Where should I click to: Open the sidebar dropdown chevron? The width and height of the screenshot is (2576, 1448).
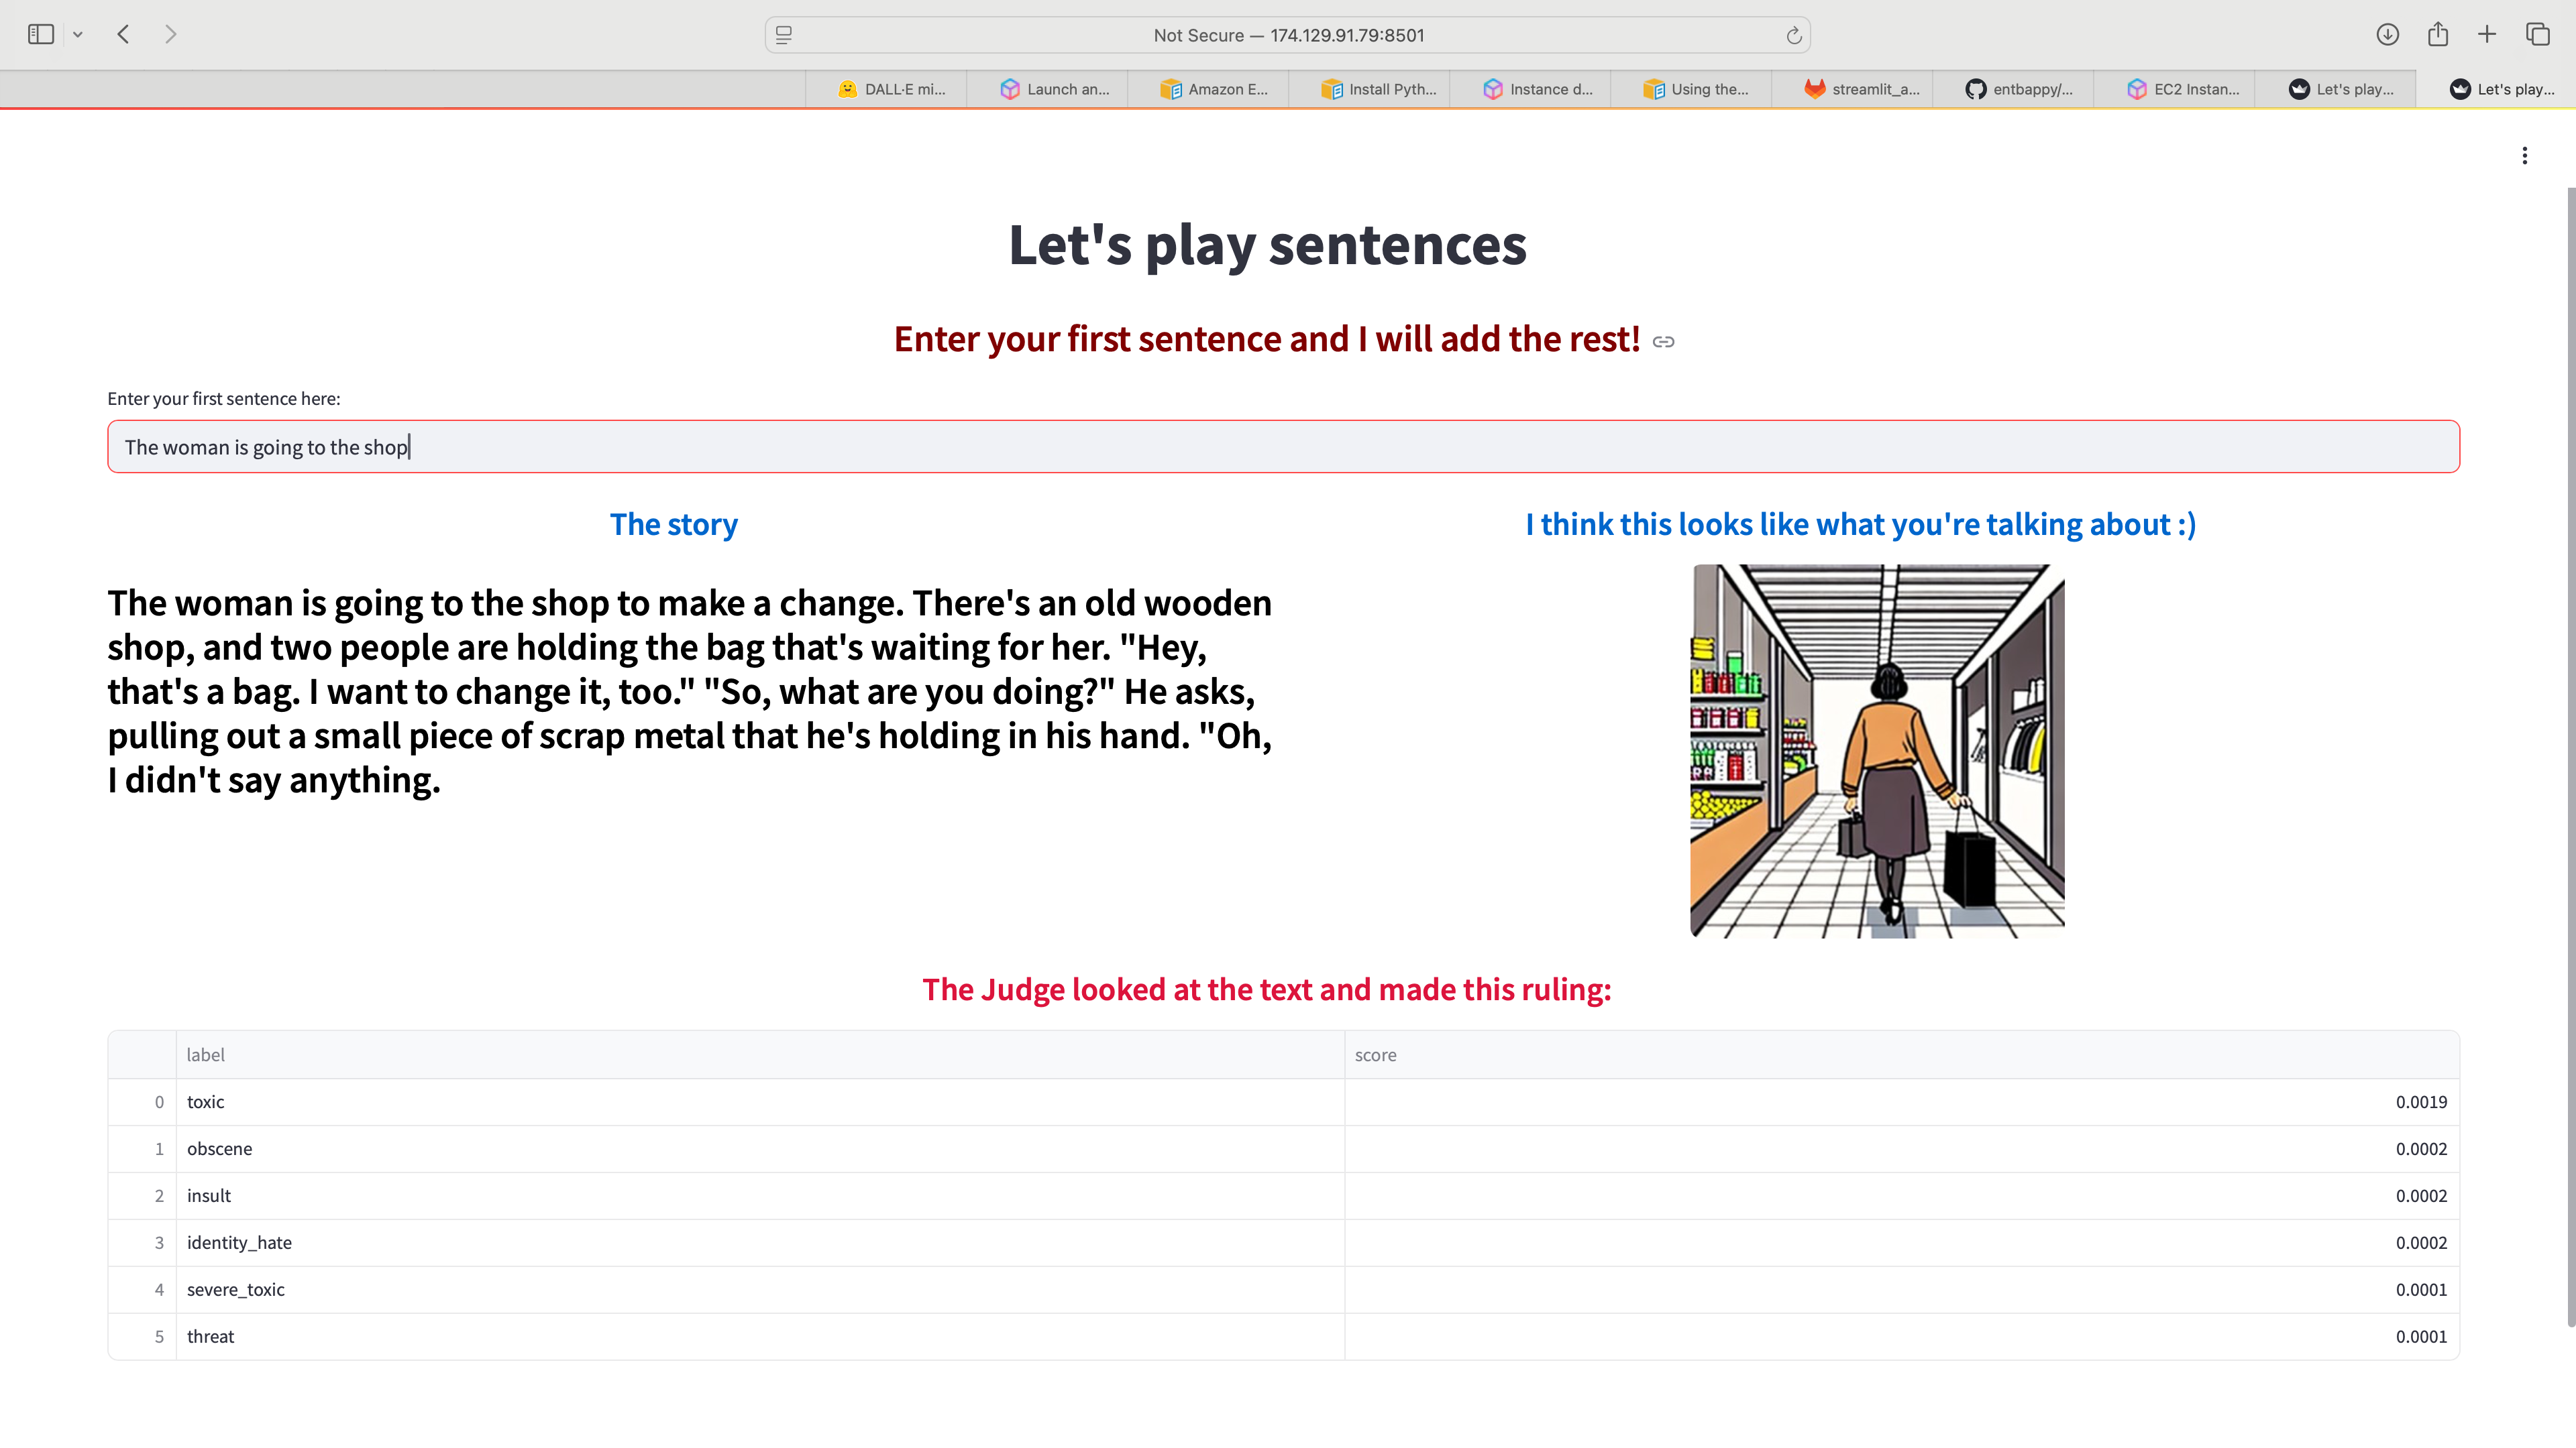78,35
